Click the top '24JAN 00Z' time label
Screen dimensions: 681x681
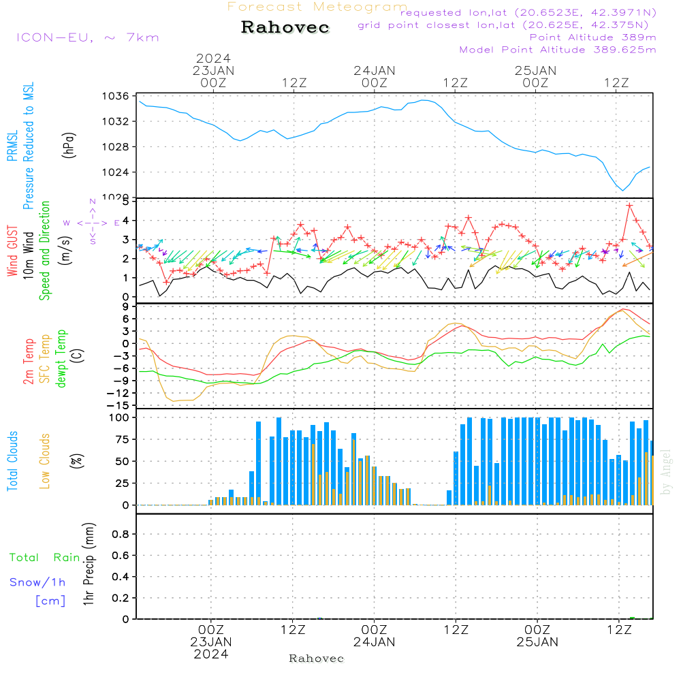[x=375, y=76]
